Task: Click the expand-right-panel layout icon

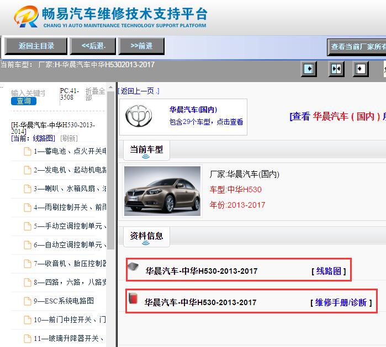Action: (361, 69)
